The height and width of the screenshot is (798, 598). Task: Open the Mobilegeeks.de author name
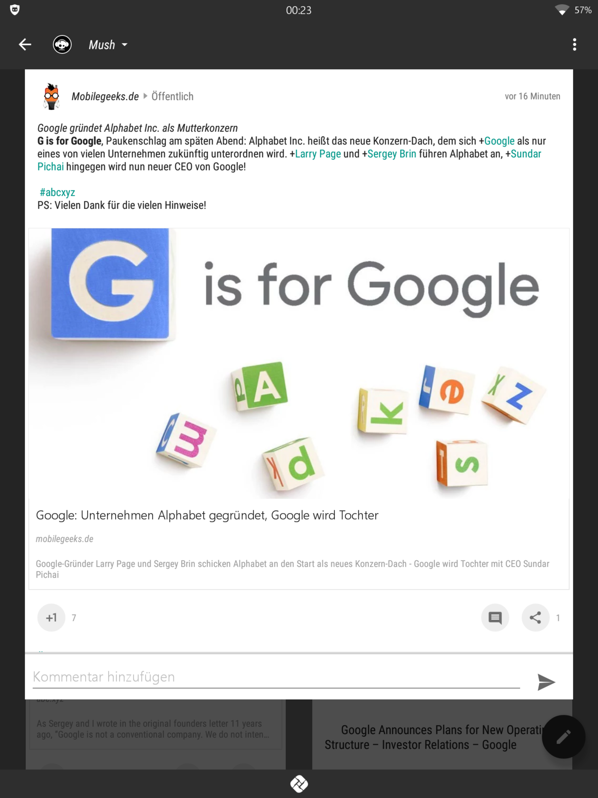tap(105, 96)
